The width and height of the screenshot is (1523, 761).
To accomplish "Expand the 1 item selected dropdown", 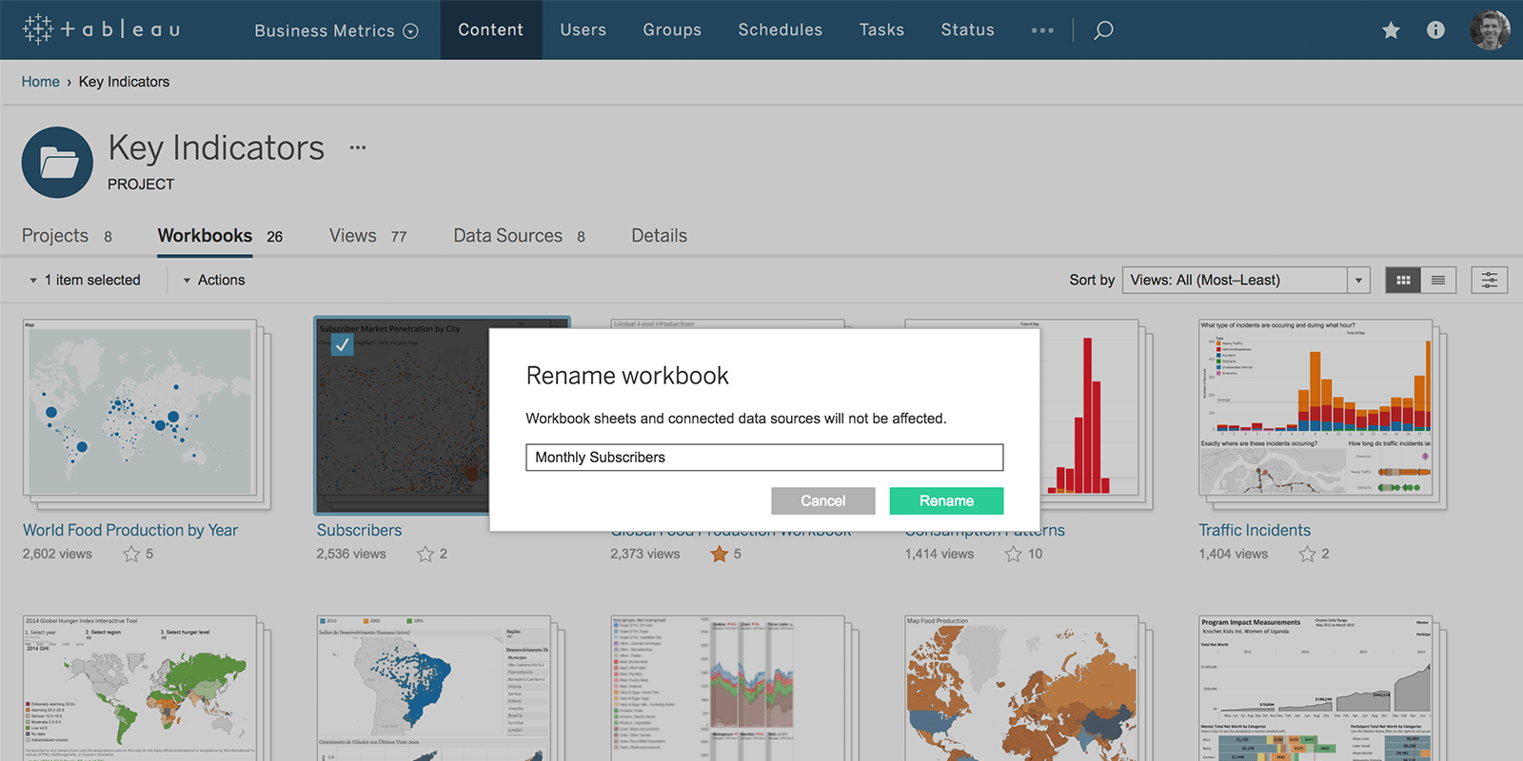I will 85,280.
